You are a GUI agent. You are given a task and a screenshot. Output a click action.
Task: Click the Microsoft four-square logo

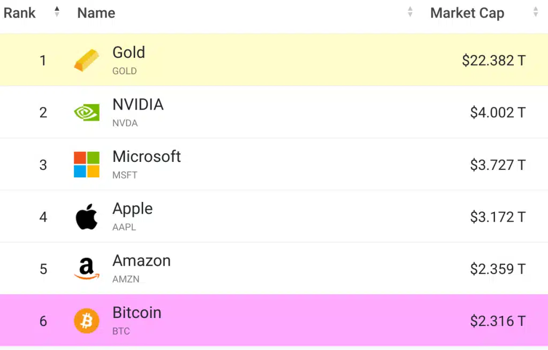coord(86,164)
